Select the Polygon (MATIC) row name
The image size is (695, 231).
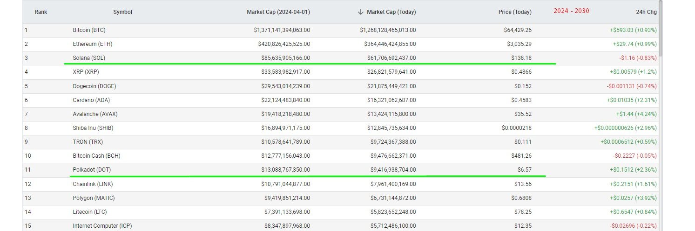(x=94, y=198)
